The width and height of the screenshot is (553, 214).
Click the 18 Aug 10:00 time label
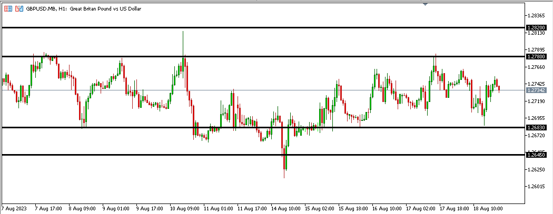(488, 208)
